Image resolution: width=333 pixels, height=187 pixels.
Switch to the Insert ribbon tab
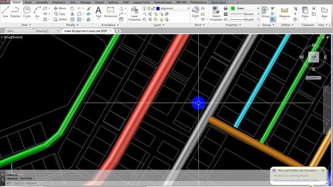tap(28, 2)
